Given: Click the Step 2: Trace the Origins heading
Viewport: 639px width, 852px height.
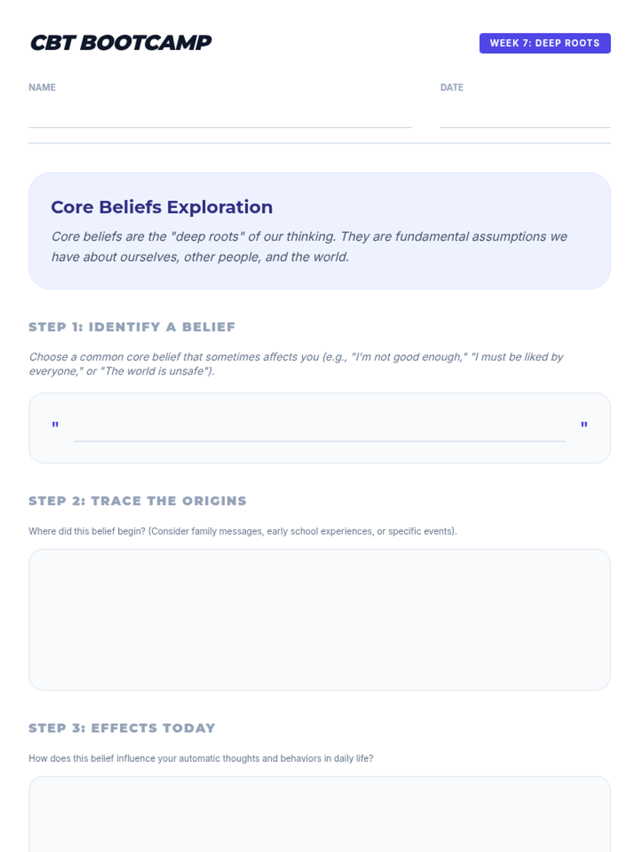Looking at the screenshot, I should point(137,501).
